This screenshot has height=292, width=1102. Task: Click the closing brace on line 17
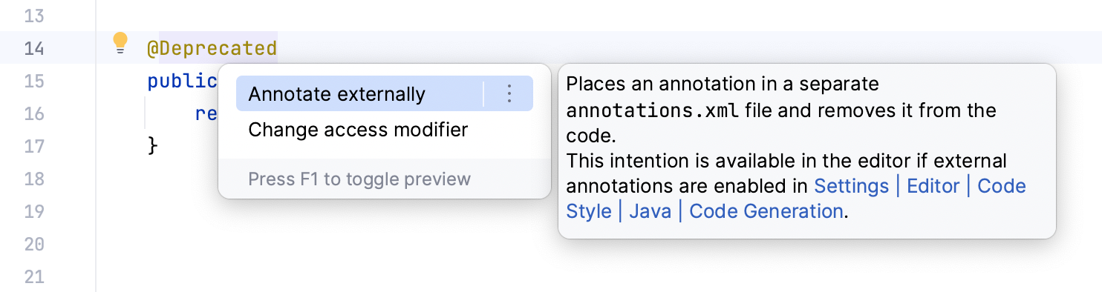point(154,146)
